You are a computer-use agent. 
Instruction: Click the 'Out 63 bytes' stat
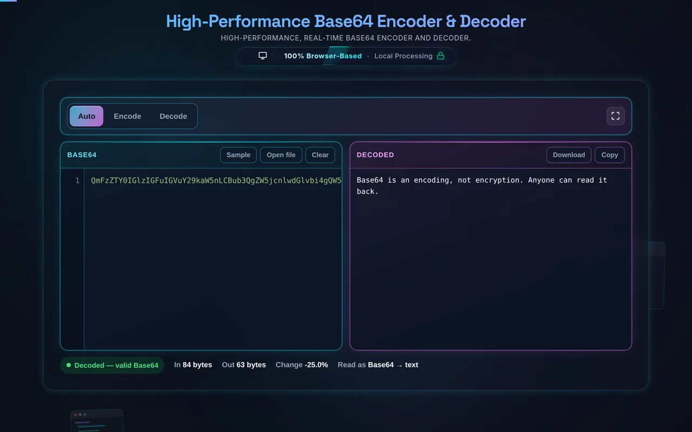pos(244,365)
